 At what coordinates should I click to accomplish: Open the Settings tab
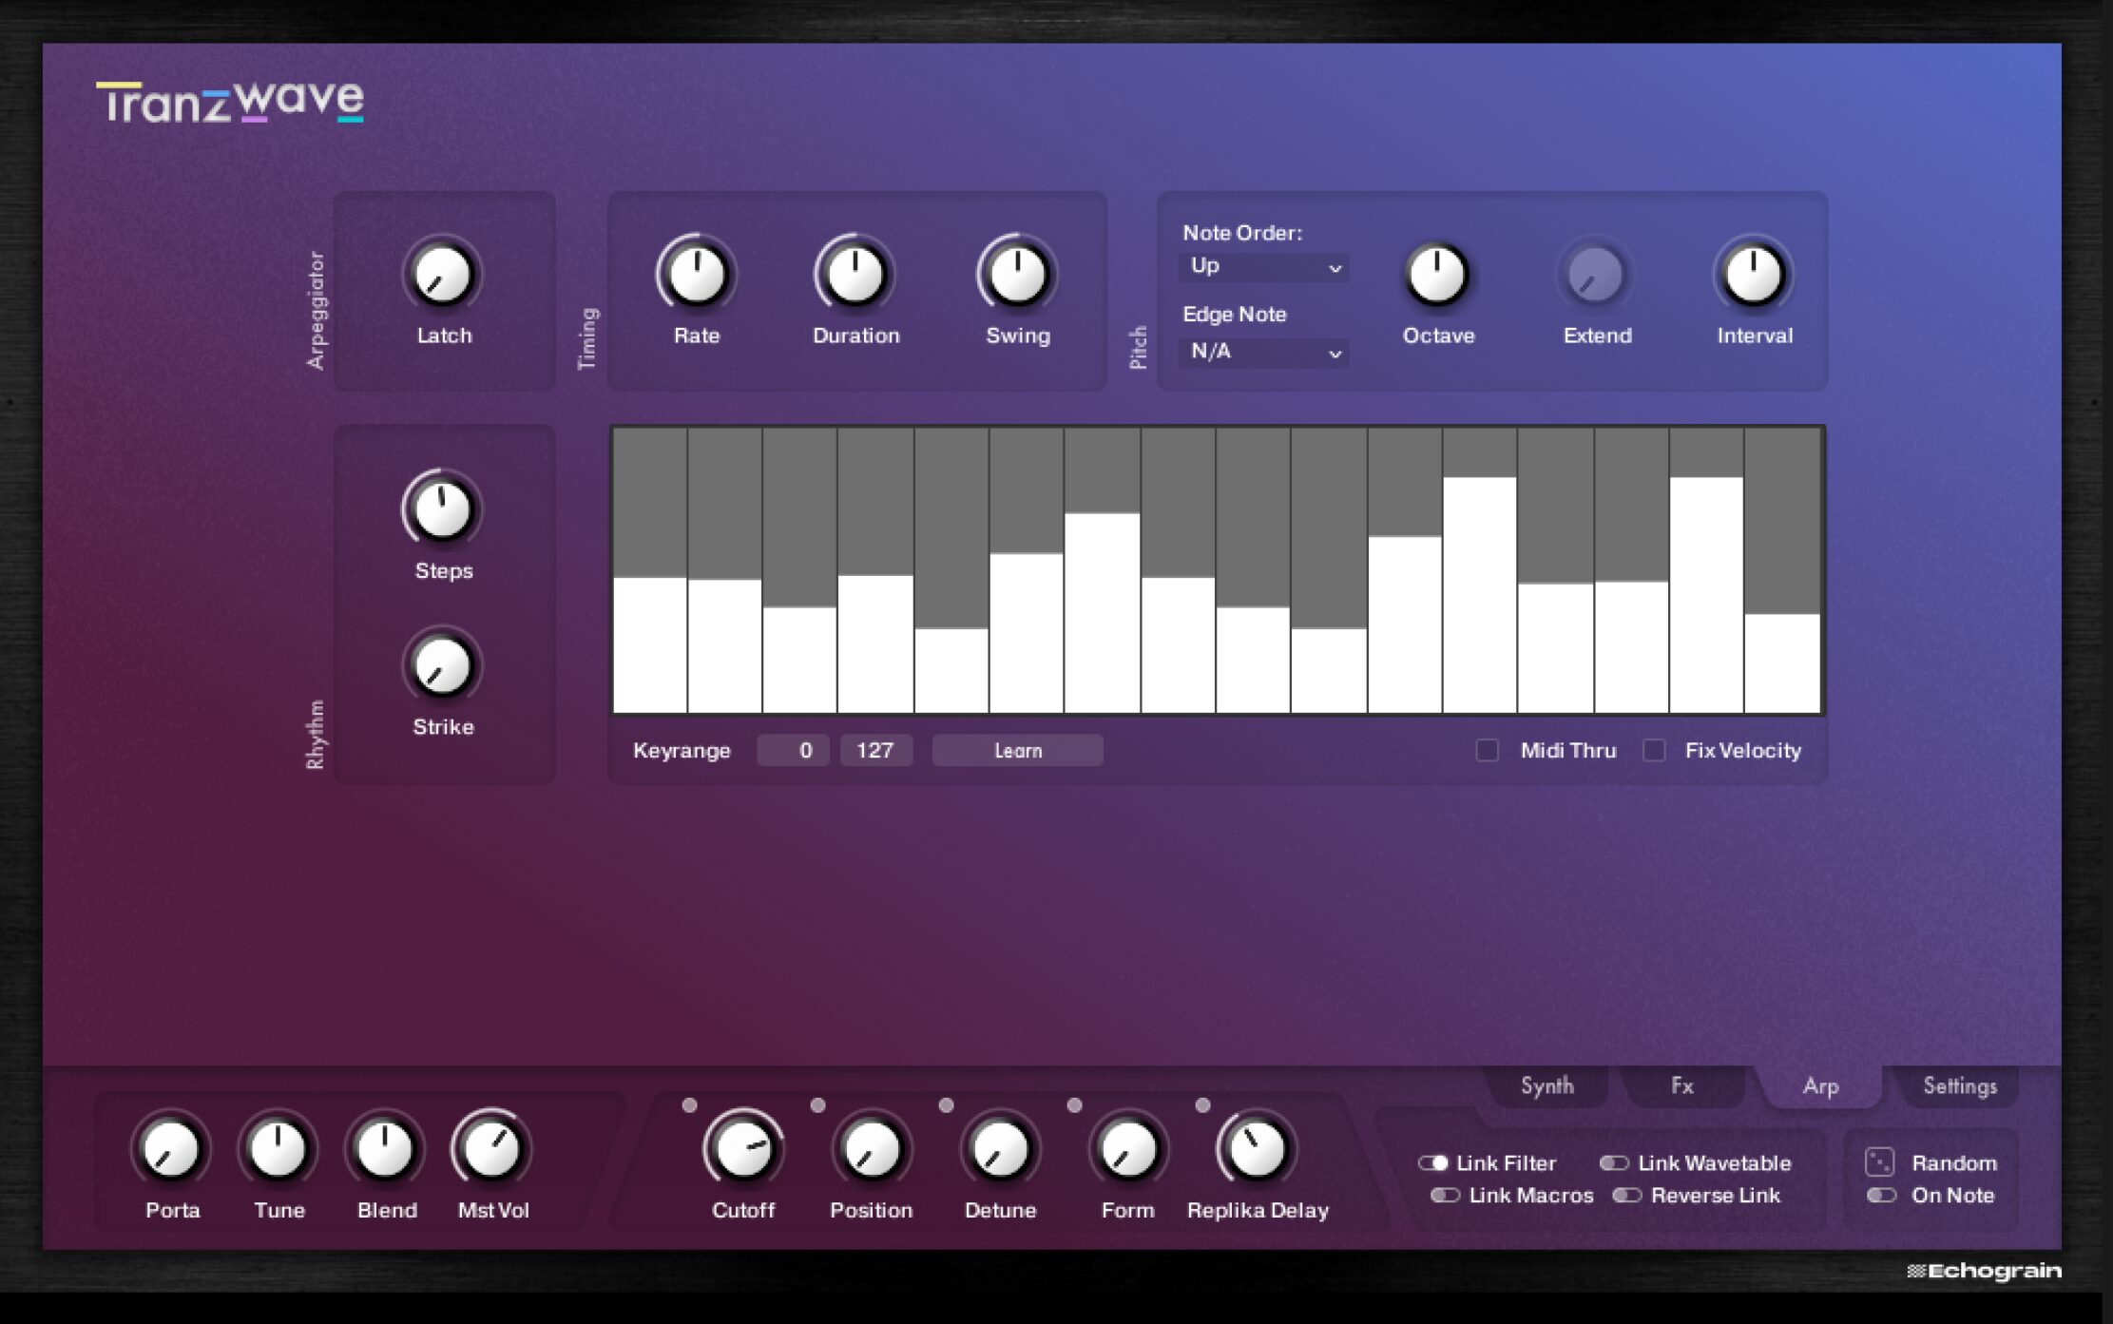pyautogui.click(x=1959, y=1086)
